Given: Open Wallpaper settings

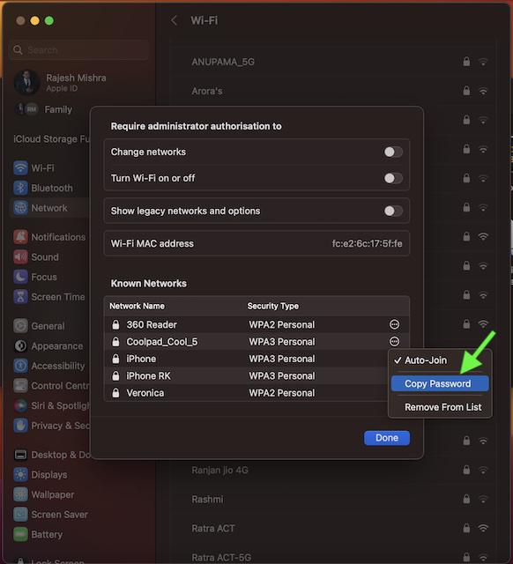Looking at the screenshot, I should click(44, 494).
